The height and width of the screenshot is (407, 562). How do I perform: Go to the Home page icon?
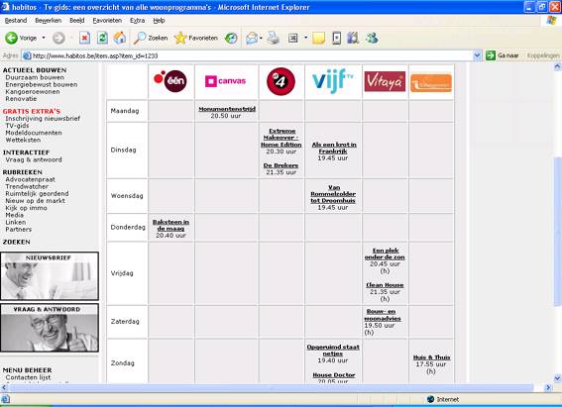pos(120,38)
